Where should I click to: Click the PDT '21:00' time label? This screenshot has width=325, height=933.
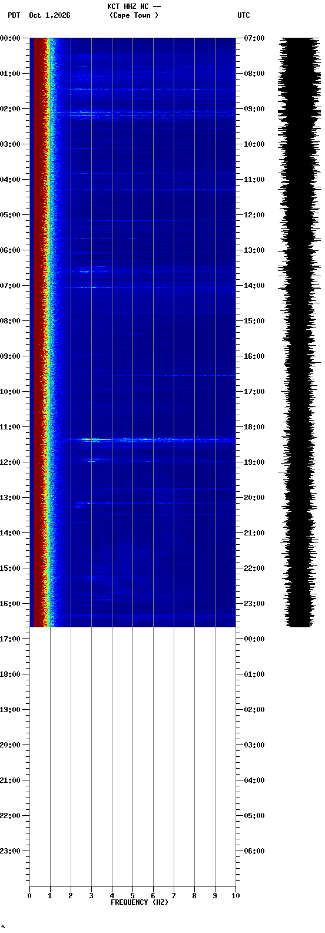coord(10,780)
